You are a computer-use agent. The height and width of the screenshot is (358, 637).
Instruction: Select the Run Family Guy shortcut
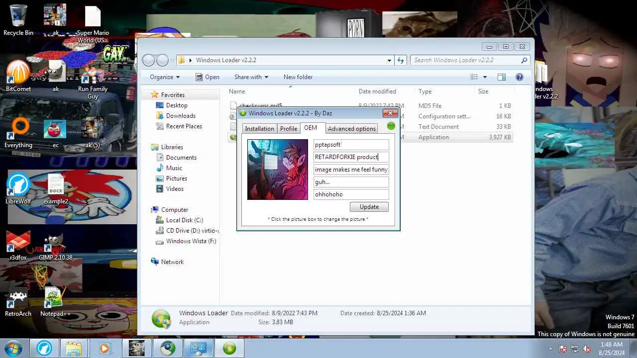click(93, 80)
